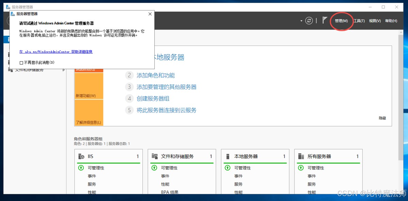Click 事件 in 本地服务器 tile
The height and width of the screenshot is (201, 408).
click(238, 176)
